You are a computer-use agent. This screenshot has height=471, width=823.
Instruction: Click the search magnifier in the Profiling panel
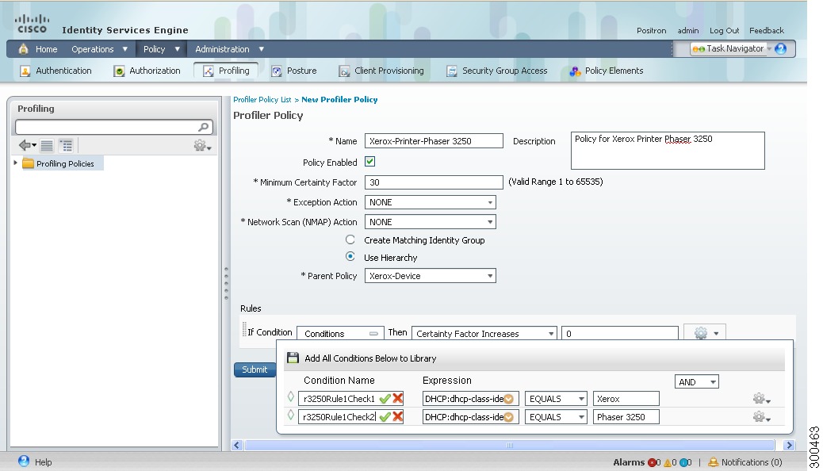[204, 127]
